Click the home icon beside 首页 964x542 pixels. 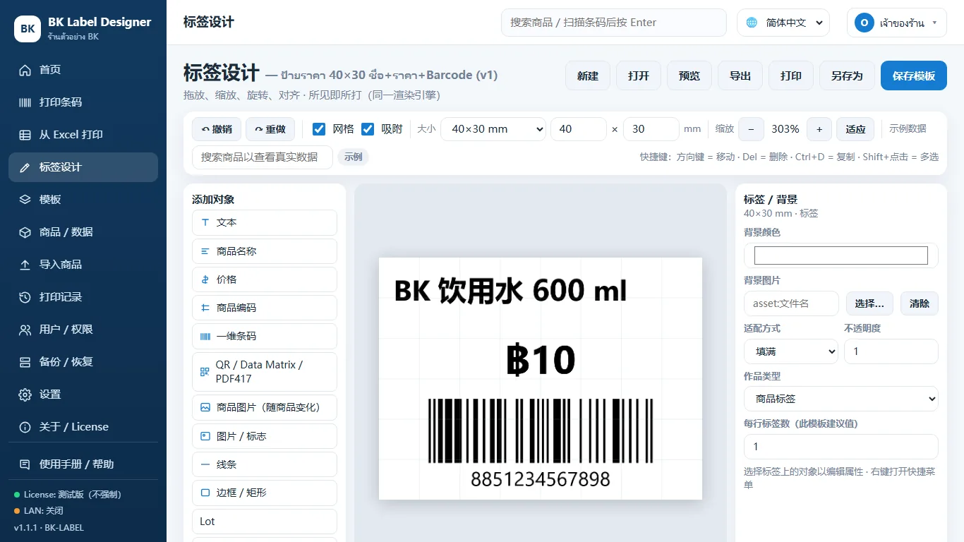(25, 70)
